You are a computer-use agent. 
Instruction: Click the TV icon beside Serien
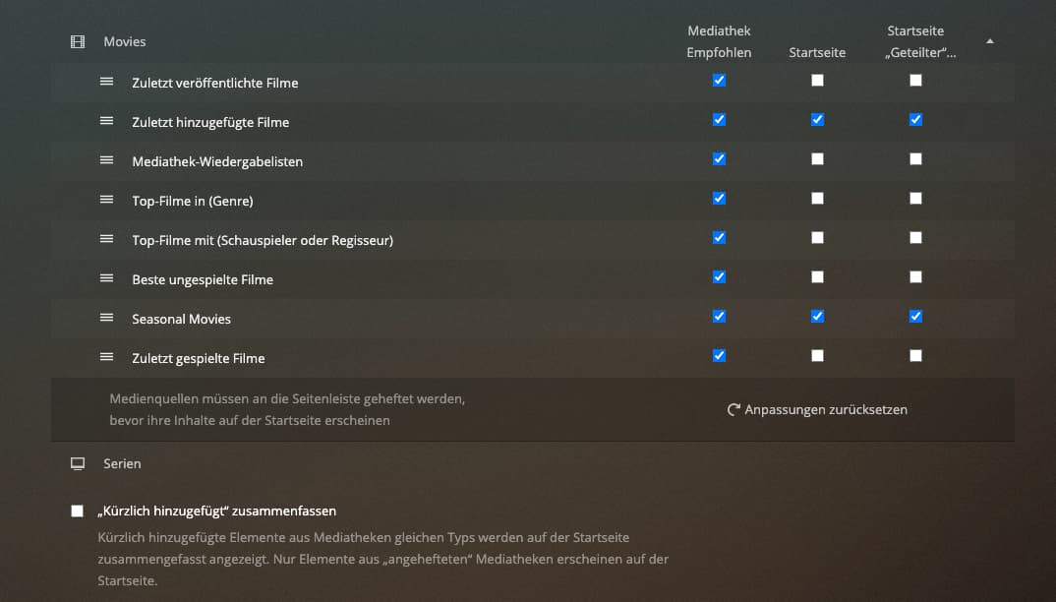(x=78, y=463)
